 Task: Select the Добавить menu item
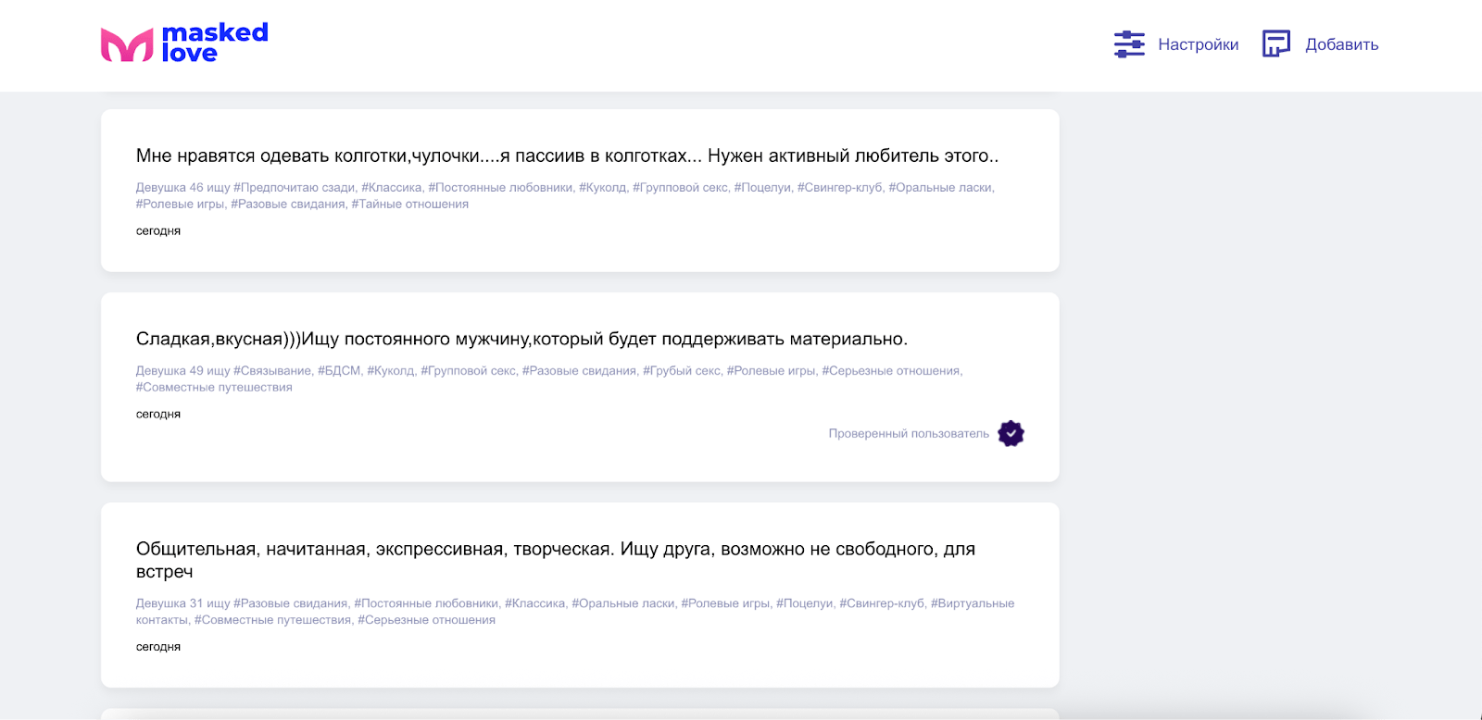pos(1341,44)
